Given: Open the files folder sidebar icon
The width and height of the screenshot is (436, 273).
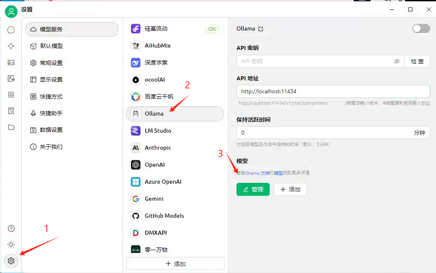Looking at the screenshot, I should [11, 127].
